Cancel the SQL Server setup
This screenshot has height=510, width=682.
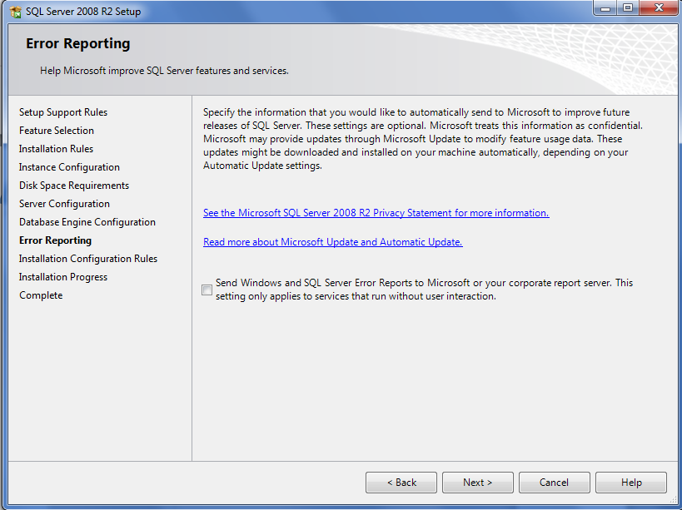tap(555, 483)
